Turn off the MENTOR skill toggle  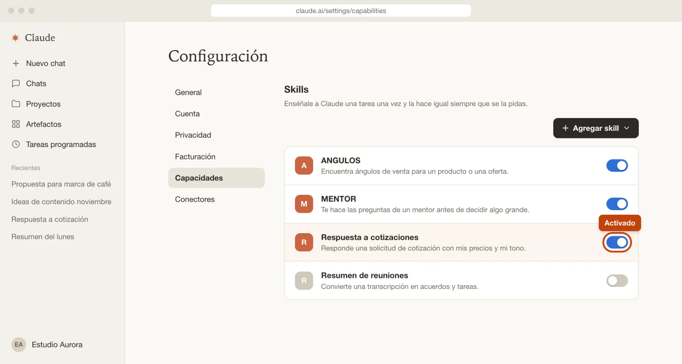click(x=617, y=204)
